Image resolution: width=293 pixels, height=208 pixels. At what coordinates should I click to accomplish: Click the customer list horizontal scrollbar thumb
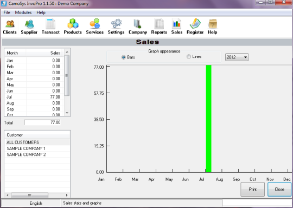29,195
